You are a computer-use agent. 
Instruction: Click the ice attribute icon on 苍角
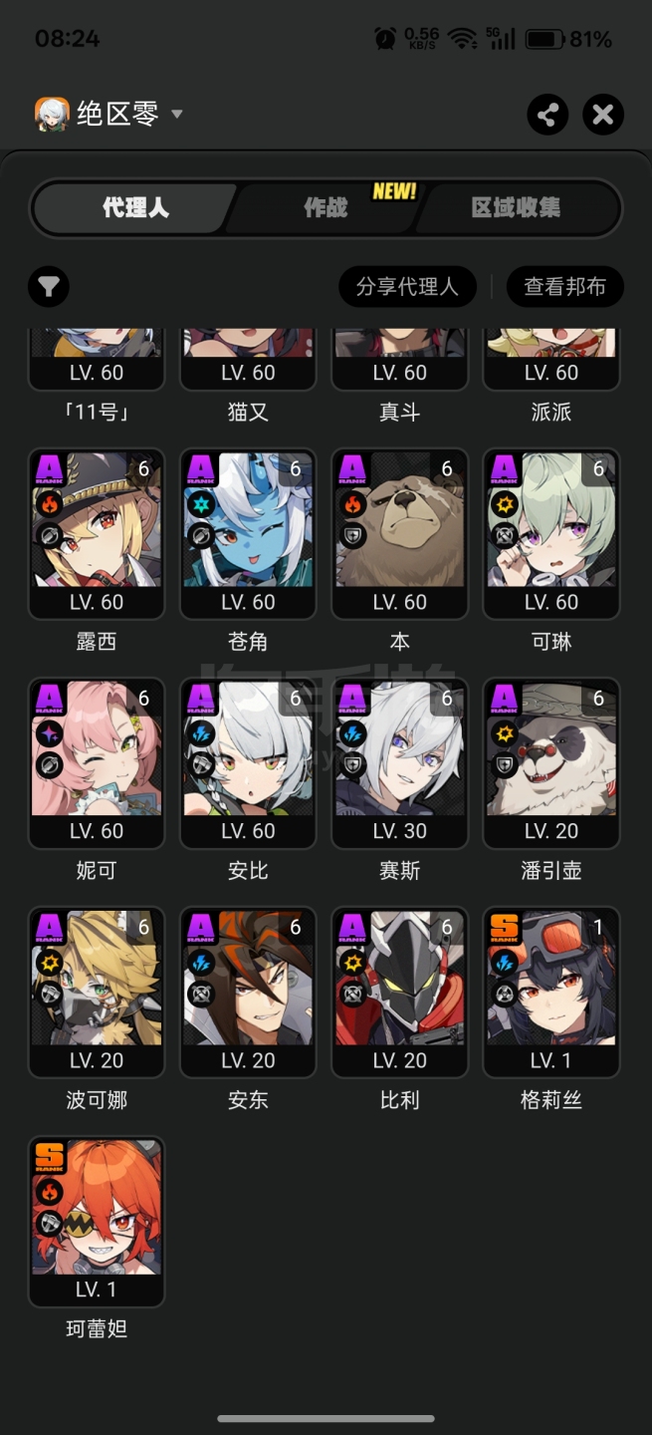(x=201, y=505)
